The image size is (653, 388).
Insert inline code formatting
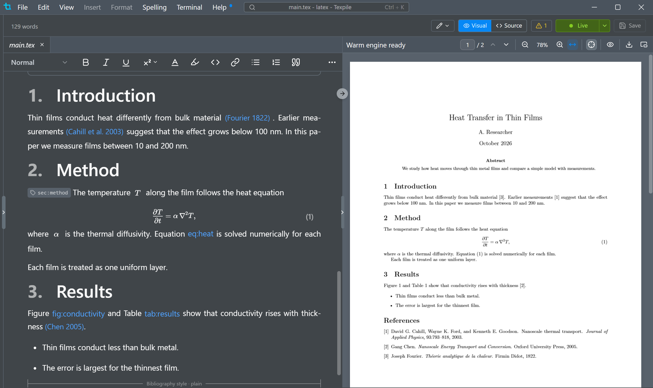(215, 62)
